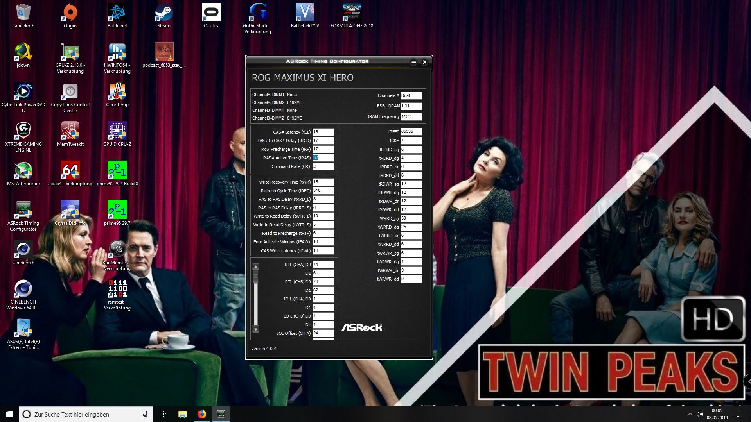Minimize the ASRock Timing Configurator window
Image resolution: width=751 pixels, height=422 pixels.
pos(413,62)
